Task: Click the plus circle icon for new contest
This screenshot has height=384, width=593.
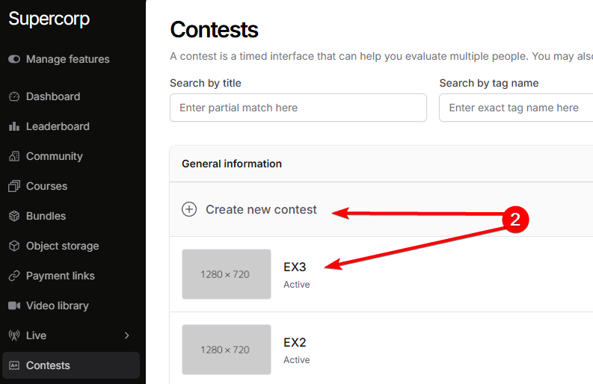Action: pos(189,209)
